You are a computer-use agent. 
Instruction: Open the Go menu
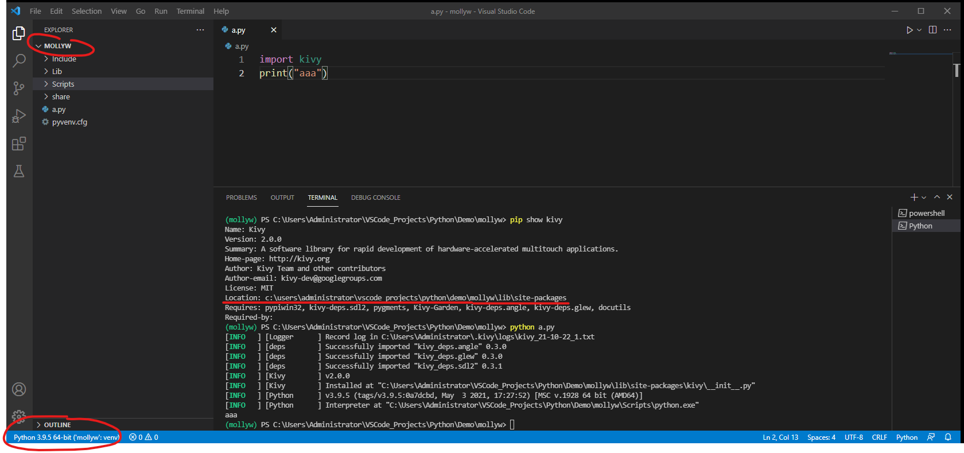[141, 11]
